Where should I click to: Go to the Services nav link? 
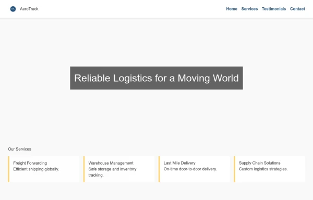point(249,9)
